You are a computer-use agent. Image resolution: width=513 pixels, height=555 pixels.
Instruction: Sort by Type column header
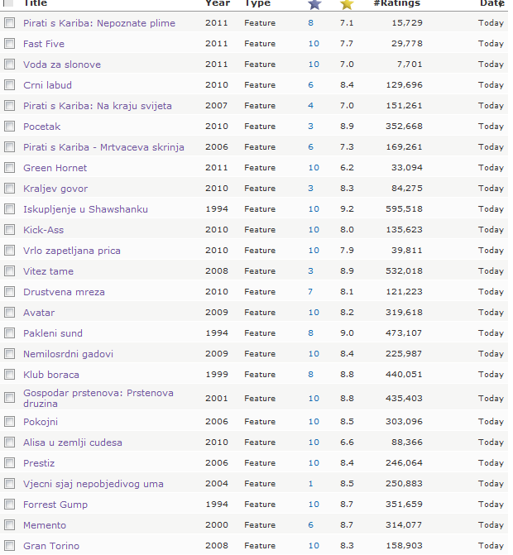coord(257,3)
